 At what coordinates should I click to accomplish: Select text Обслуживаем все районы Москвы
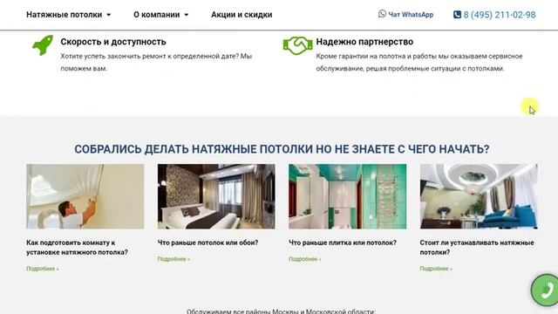coord(281,311)
